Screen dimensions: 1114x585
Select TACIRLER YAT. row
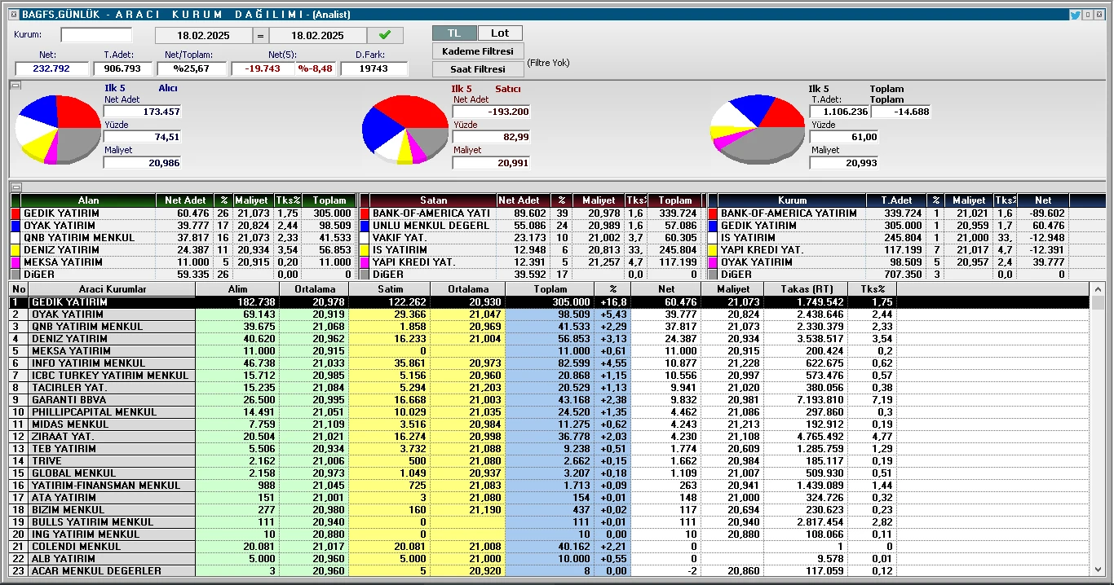tap(550, 388)
